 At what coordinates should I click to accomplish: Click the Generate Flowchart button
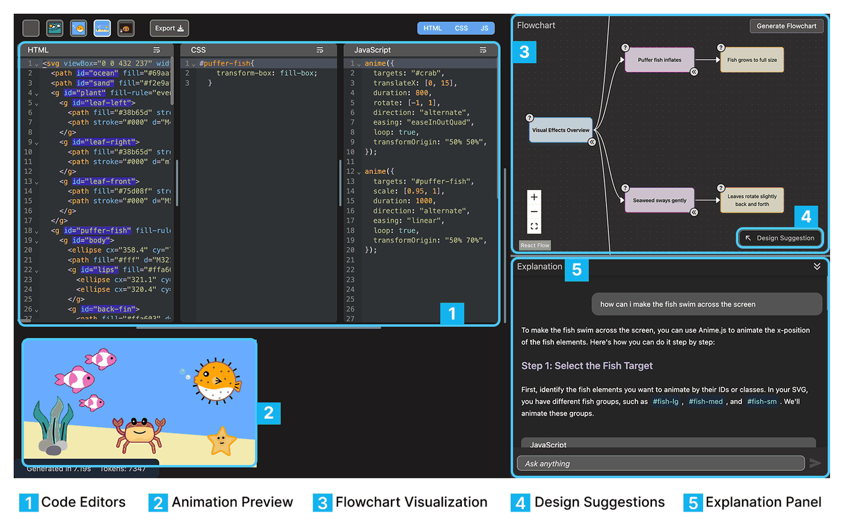(787, 26)
